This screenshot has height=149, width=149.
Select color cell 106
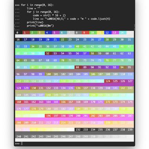(x=93, y=74)
